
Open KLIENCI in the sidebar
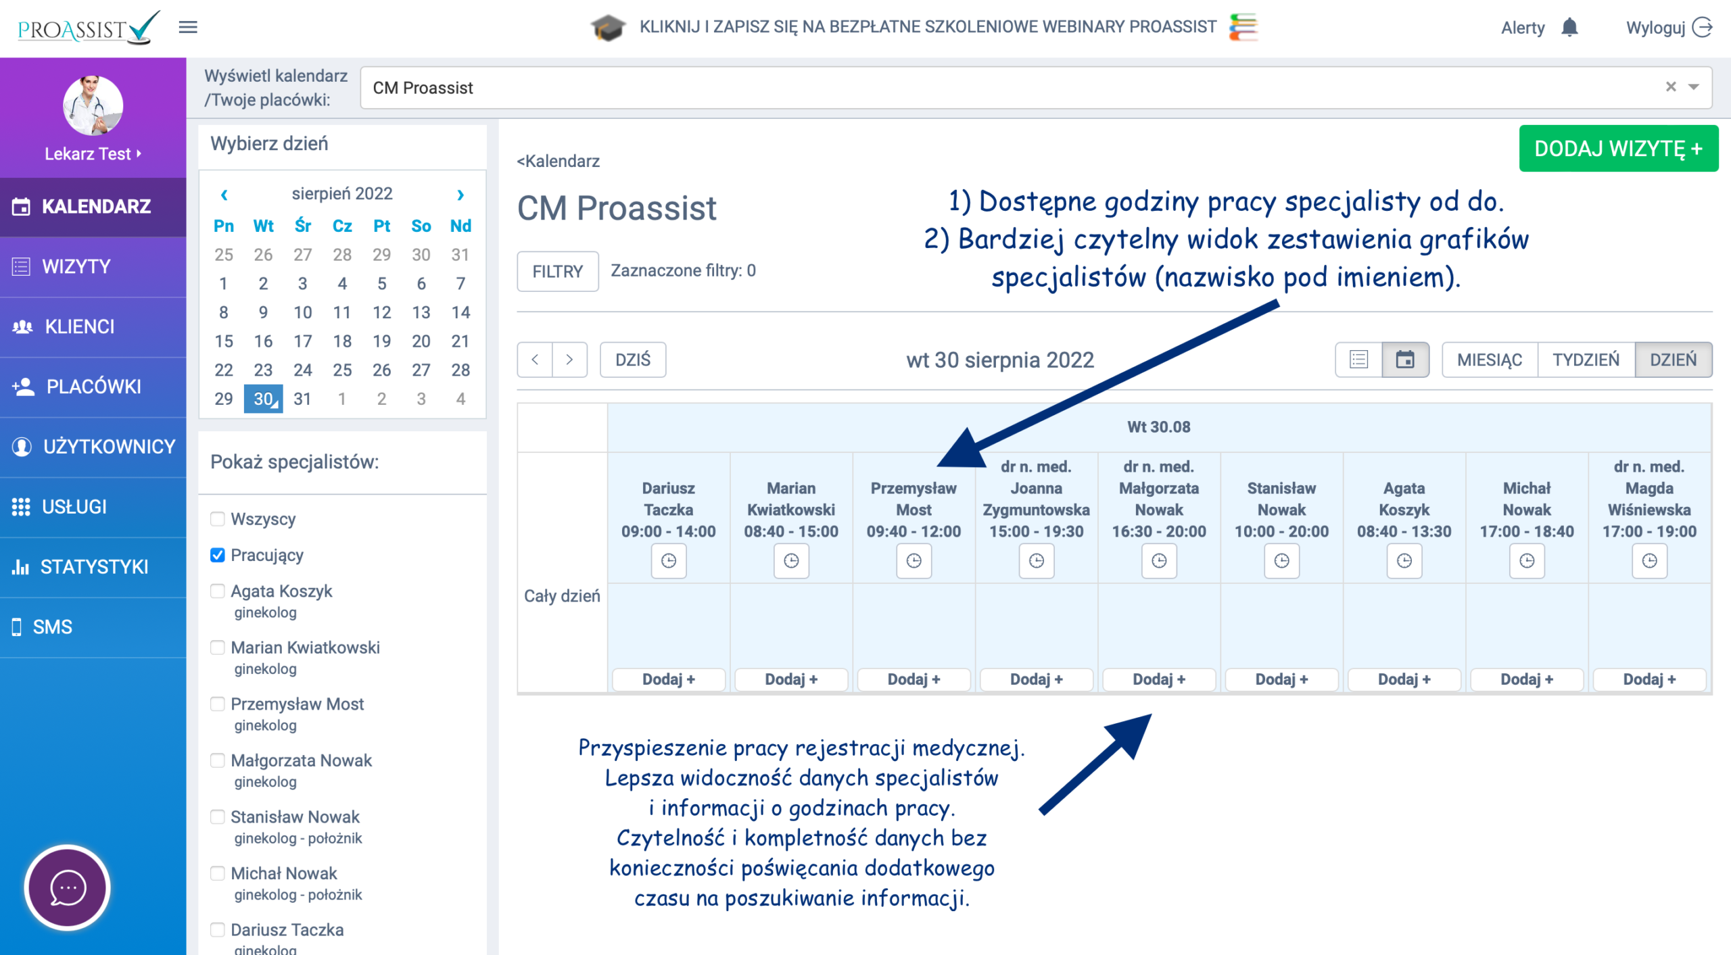click(93, 327)
